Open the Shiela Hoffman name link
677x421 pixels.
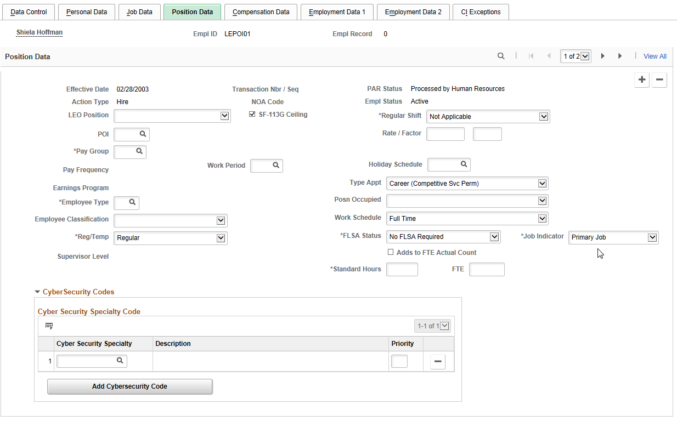pos(40,32)
